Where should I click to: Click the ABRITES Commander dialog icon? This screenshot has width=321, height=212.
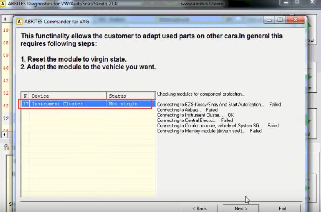[19, 22]
